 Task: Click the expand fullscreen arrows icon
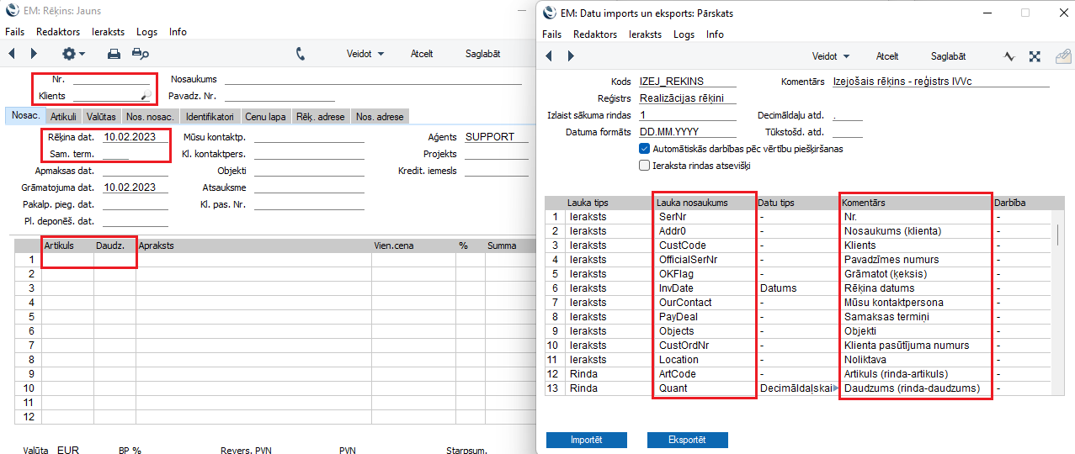click(1035, 56)
